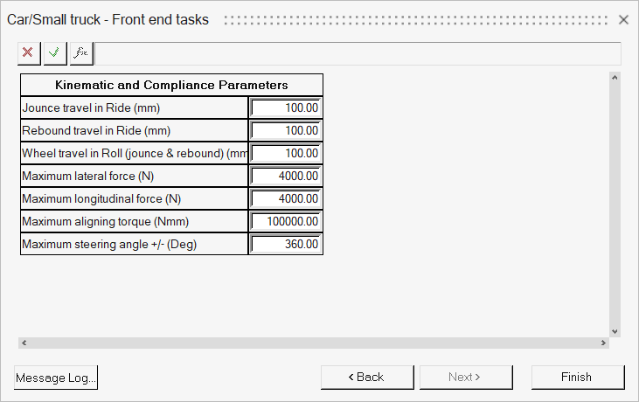Go Back to the previous page
The width and height of the screenshot is (639, 402).
[x=367, y=378]
